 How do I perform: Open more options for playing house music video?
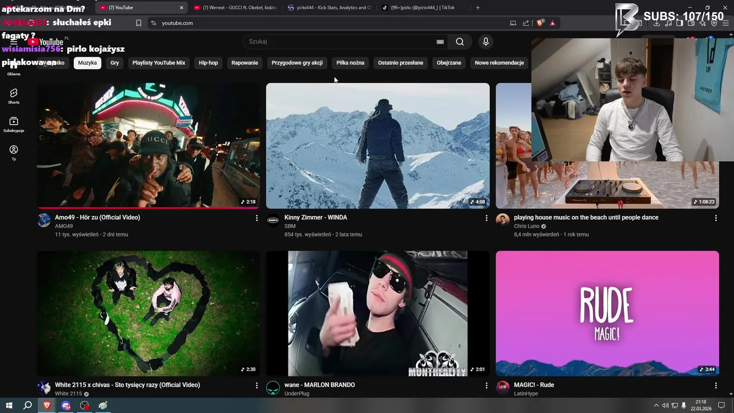click(716, 218)
